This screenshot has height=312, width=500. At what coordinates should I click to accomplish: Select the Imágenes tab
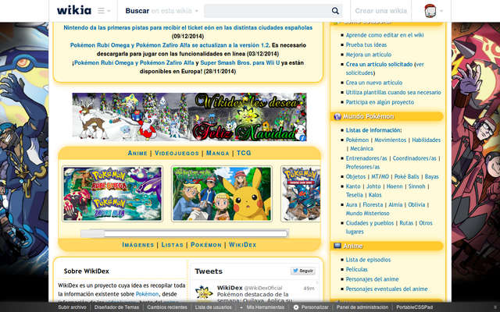point(137,245)
